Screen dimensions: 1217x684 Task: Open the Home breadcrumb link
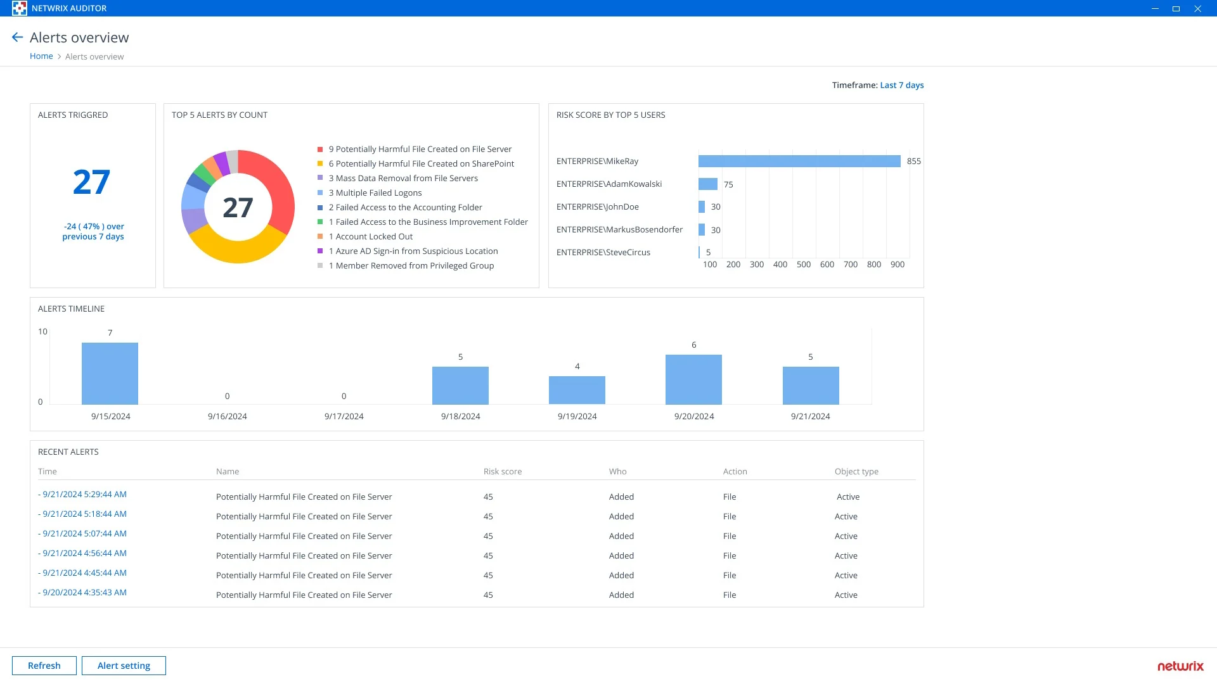(41, 56)
